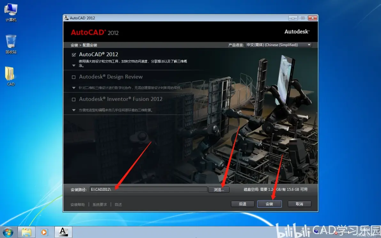Launch Media Player from the taskbar
This screenshot has width=381, height=238.
pos(44,233)
